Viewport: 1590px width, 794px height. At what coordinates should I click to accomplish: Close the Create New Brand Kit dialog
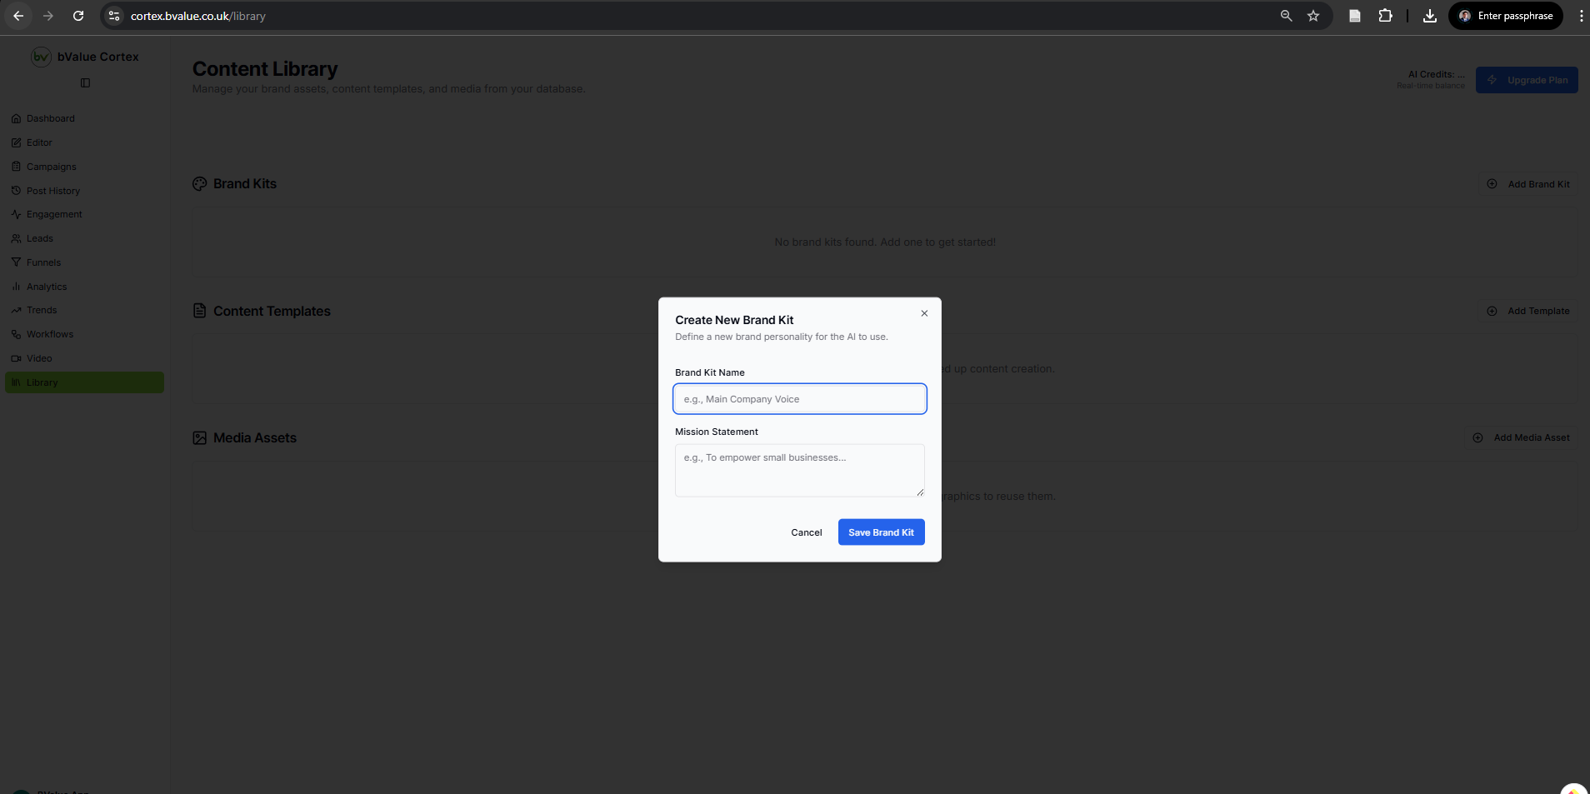point(923,313)
